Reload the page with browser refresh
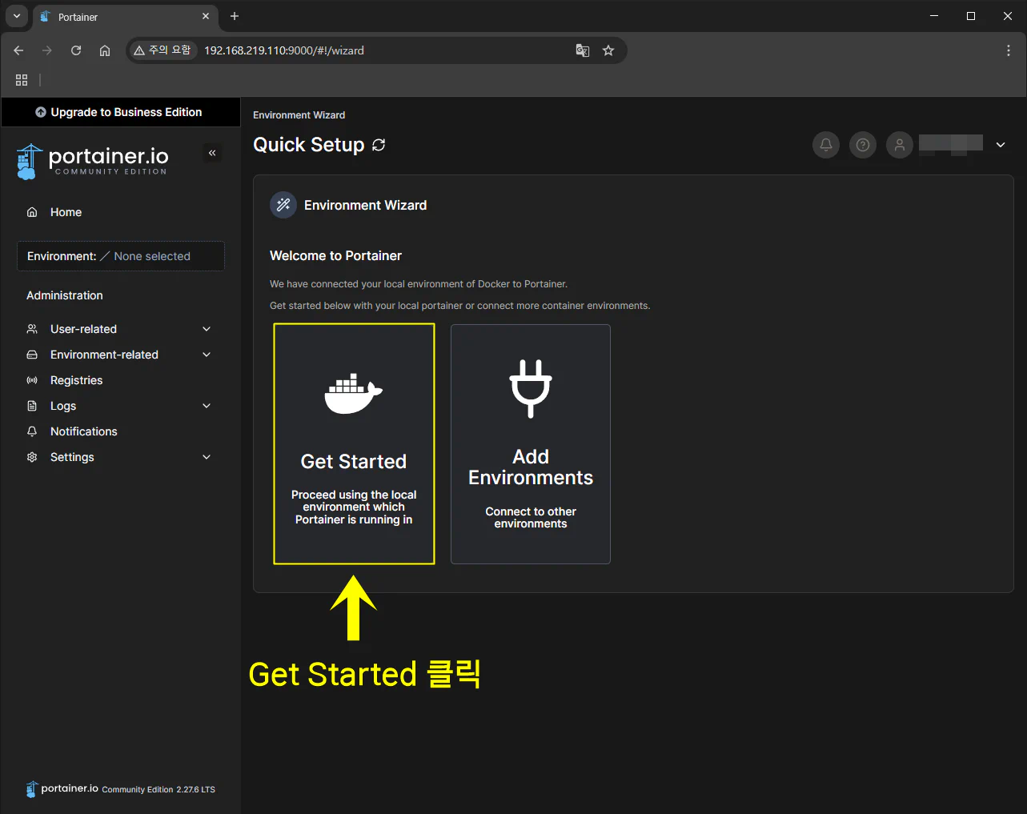Viewport: 1027px width, 814px height. pyautogui.click(x=76, y=50)
